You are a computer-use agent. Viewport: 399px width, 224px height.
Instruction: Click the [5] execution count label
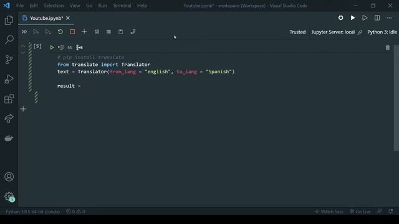click(37, 46)
